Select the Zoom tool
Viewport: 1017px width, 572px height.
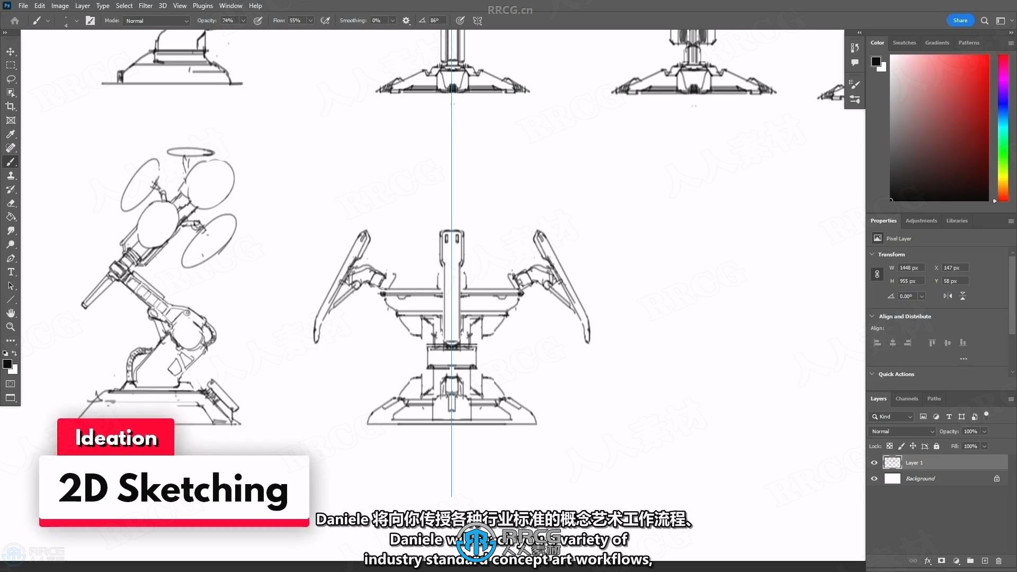pos(11,327)
